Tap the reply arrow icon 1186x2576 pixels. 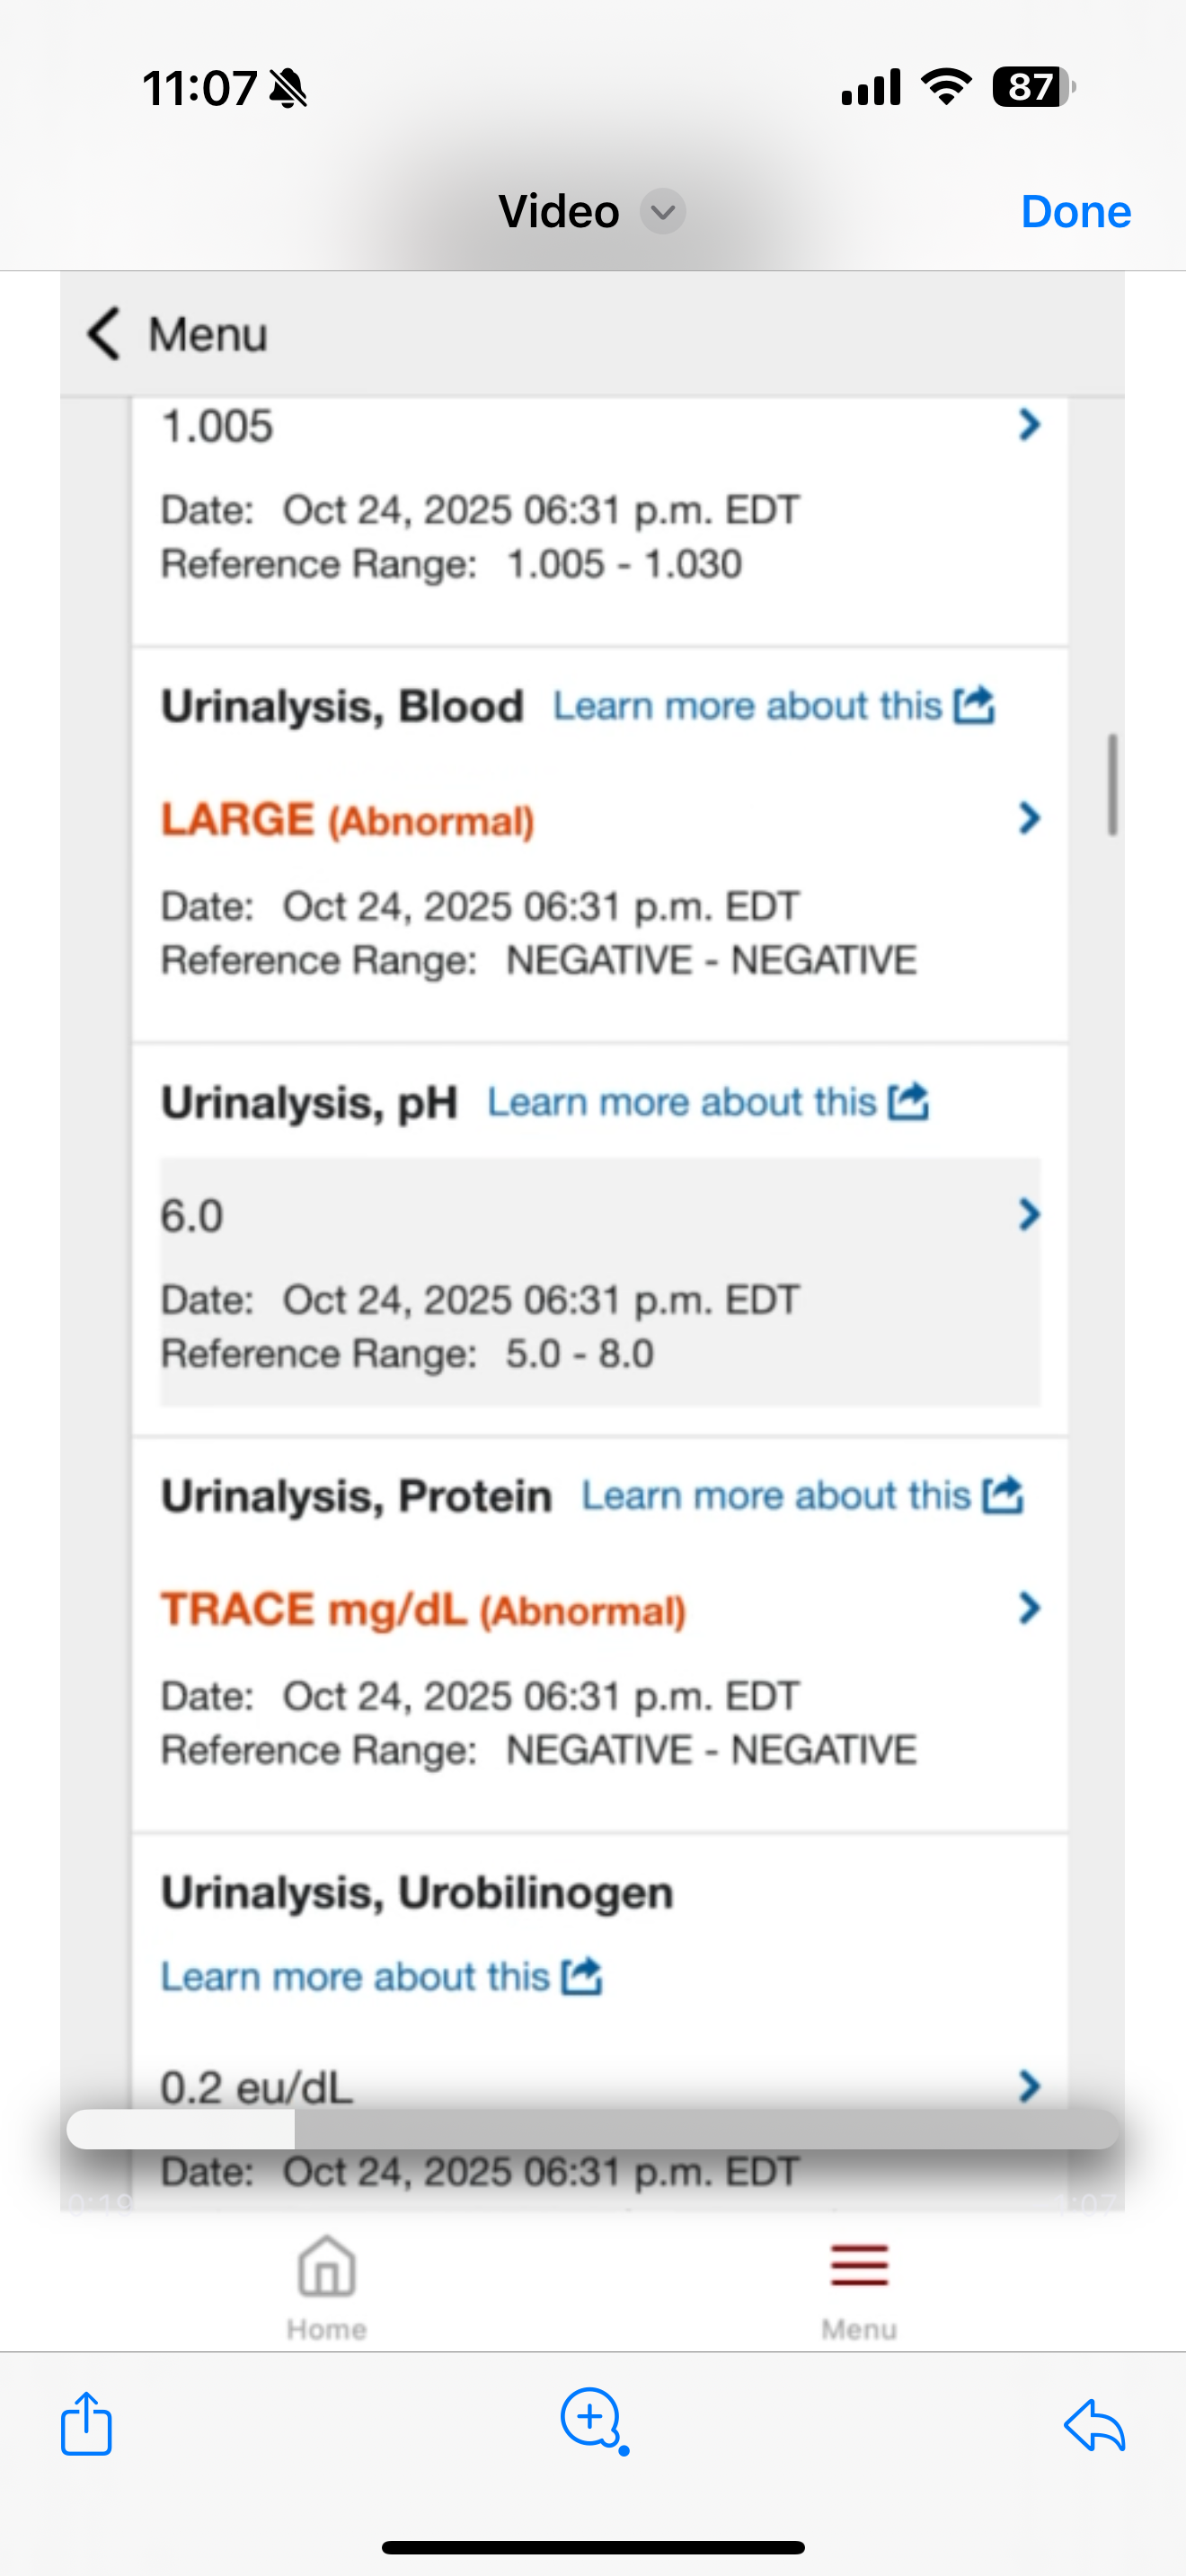(1095, 2425)
